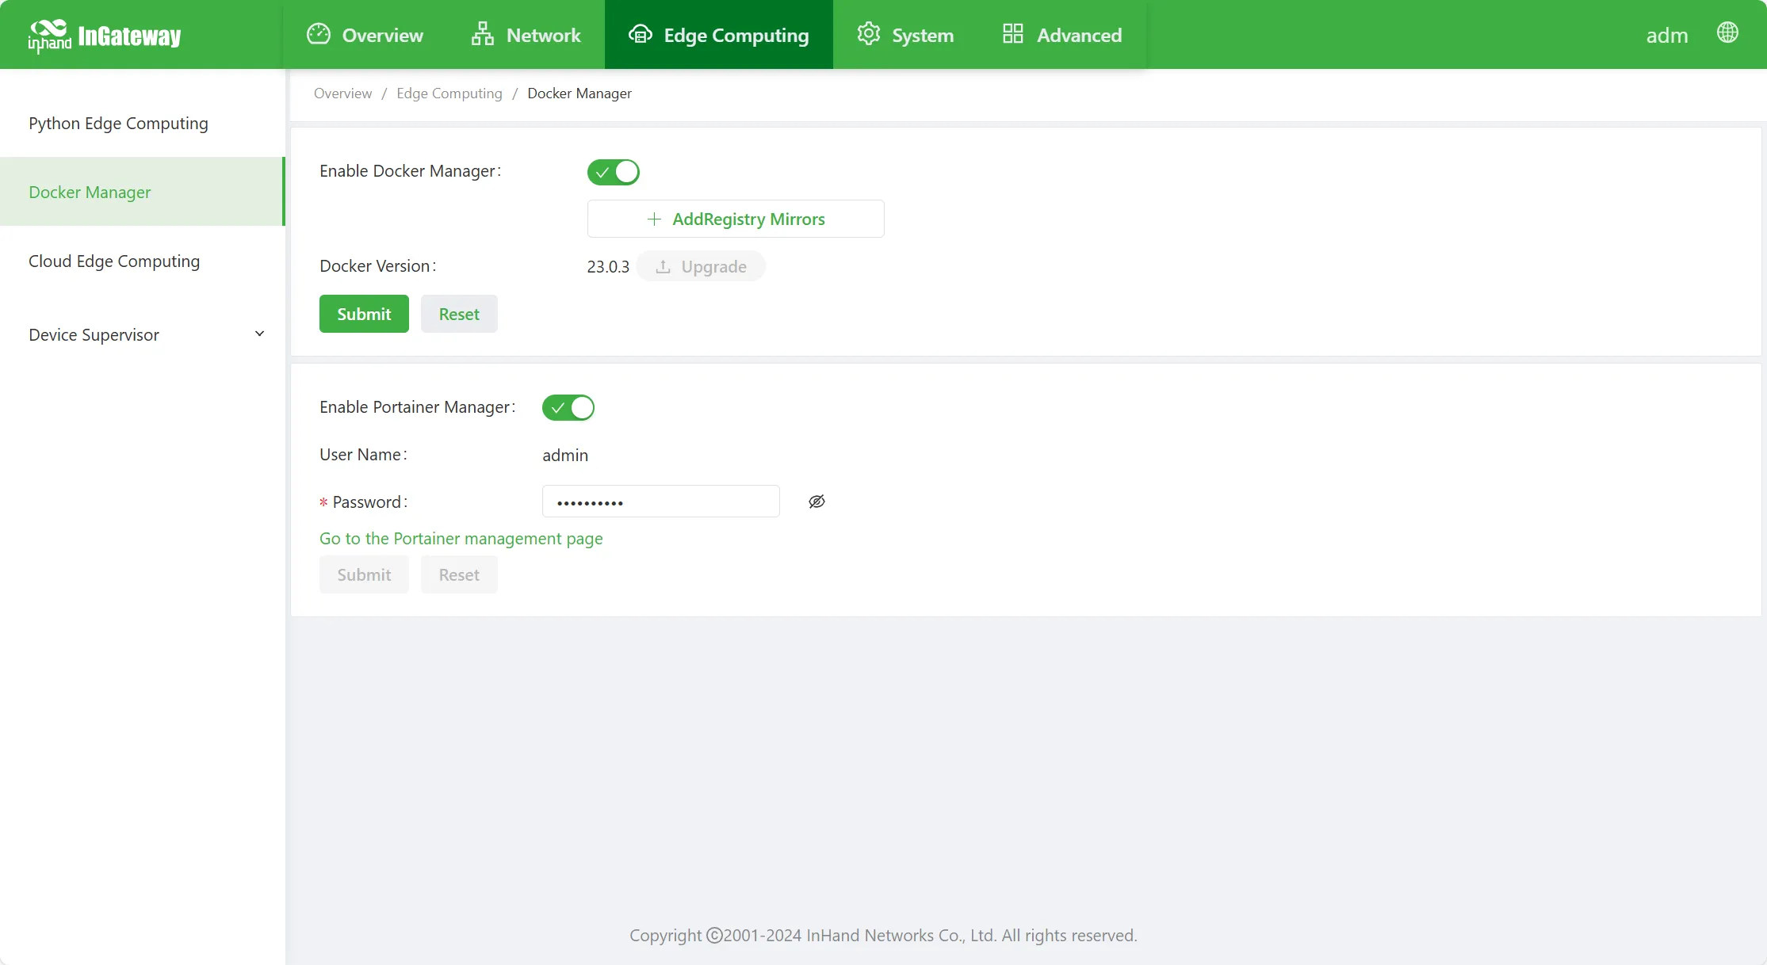
Task: Submit the Docker Manager settings
Action: pyautogui.click(x=364, y=314)
